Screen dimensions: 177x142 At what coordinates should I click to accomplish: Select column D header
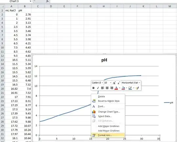tap(51, 6)
